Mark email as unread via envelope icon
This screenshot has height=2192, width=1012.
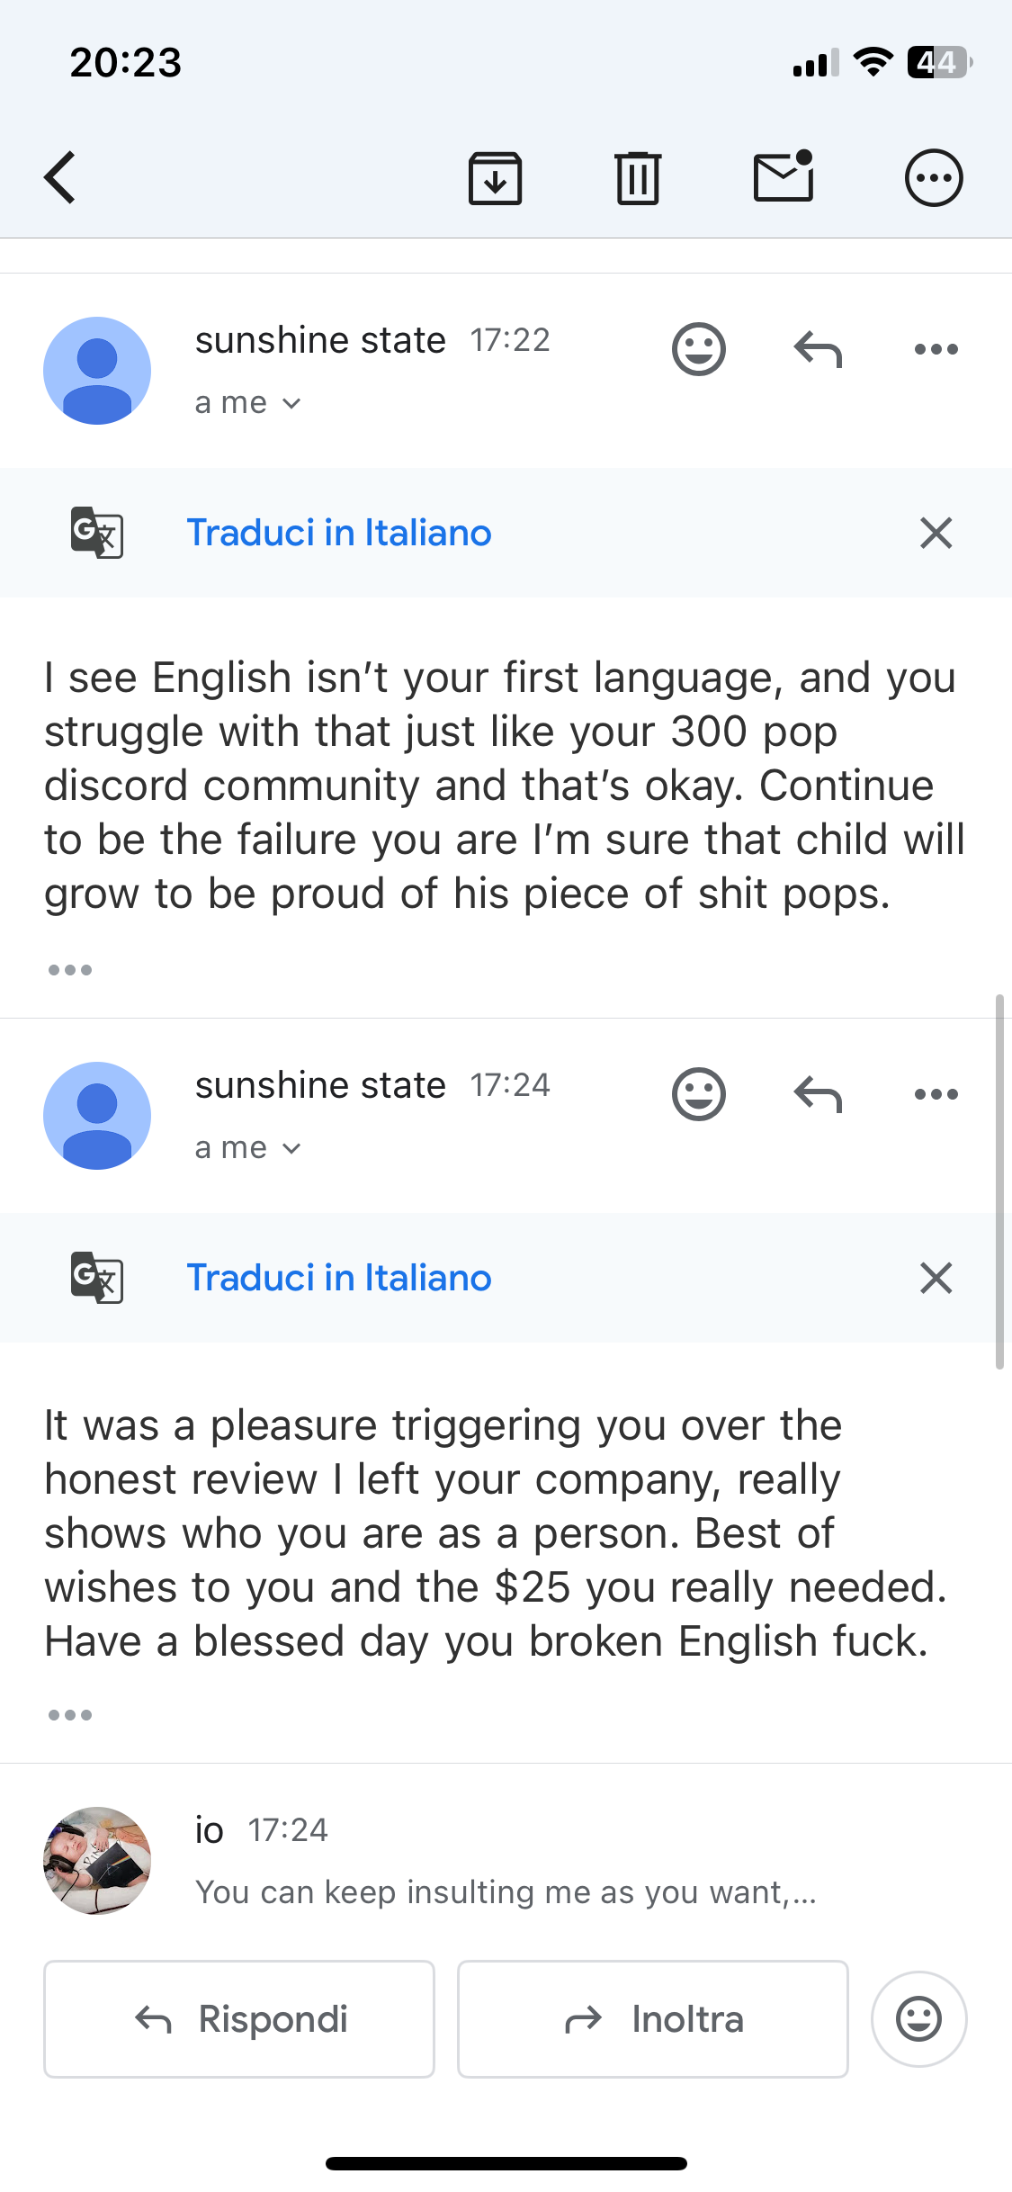coord(784,177)
